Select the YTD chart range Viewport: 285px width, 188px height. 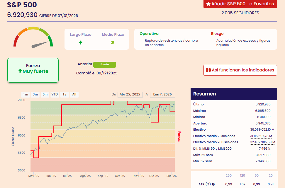tap(55, 94)
